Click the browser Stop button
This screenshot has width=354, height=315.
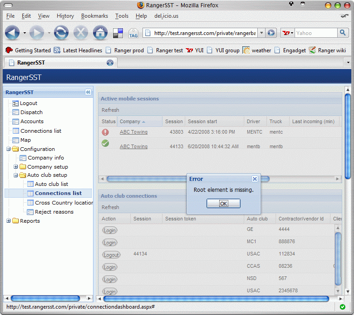[81, 33]
